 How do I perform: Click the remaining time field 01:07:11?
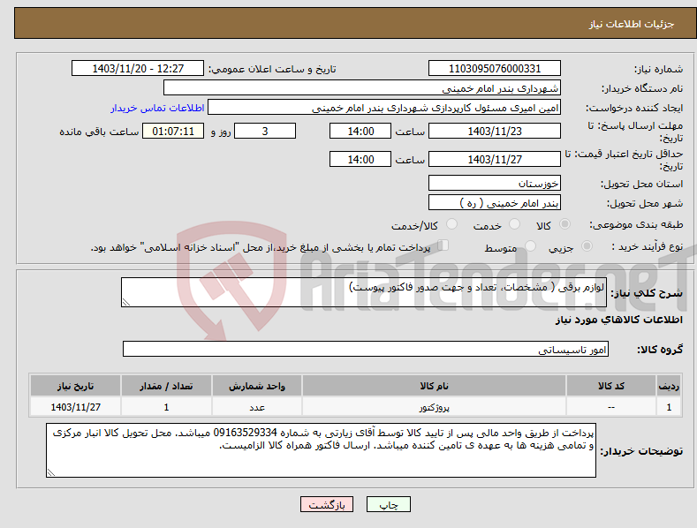click(173, 131)
